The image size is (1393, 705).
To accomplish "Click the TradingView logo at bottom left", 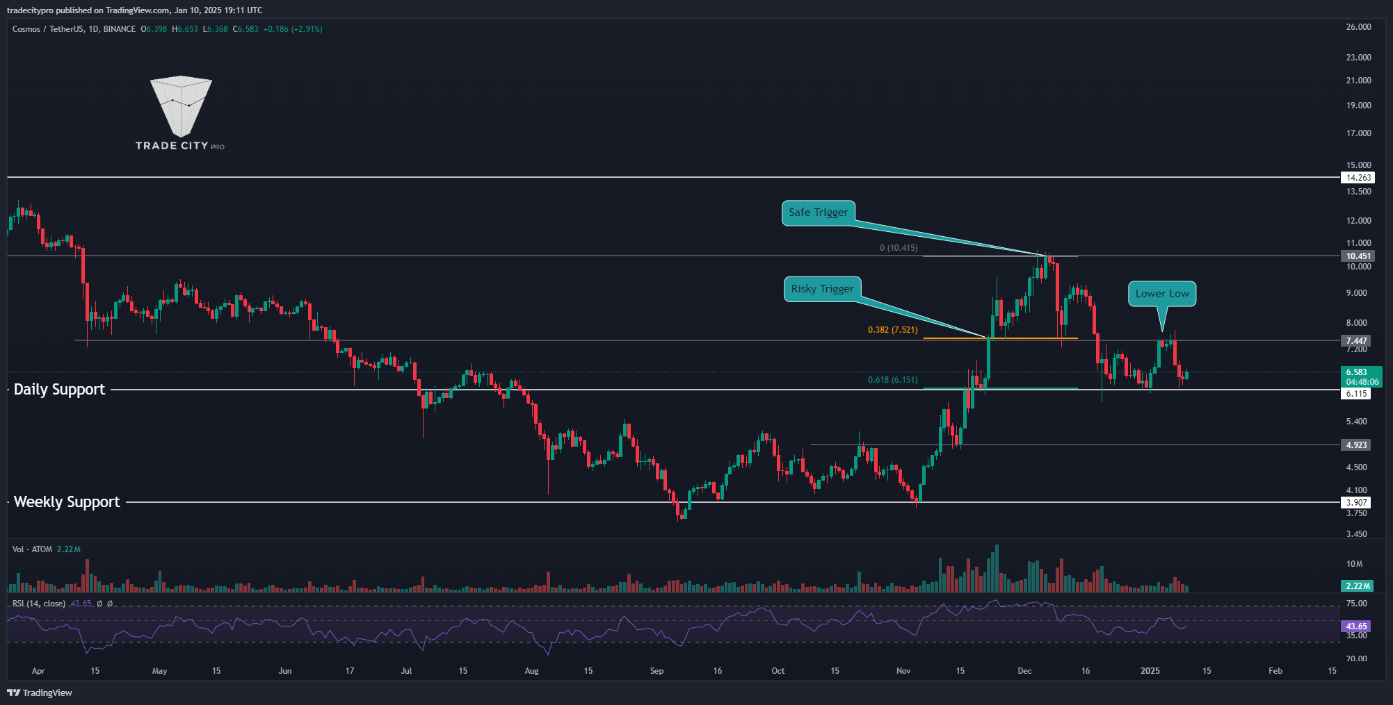I will [40, 692].
